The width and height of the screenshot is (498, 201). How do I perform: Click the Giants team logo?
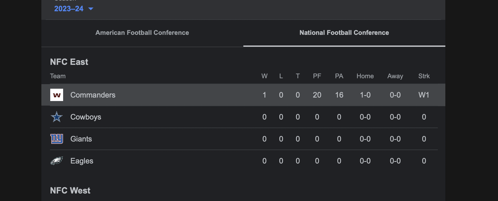point(57,139)
